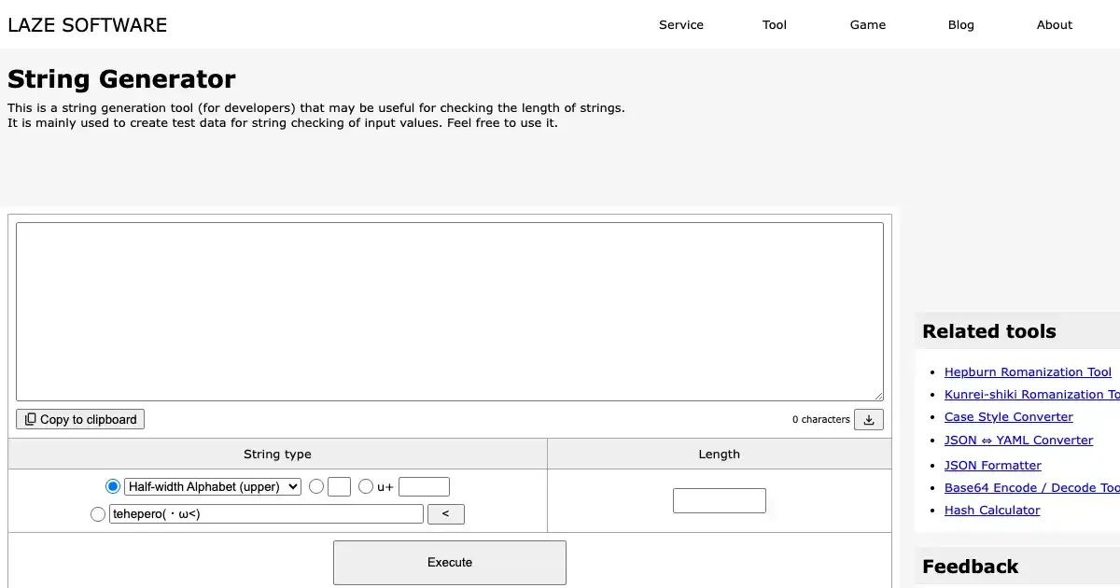
Task: Open the Blog page from the header
Action: pos(961,25)
